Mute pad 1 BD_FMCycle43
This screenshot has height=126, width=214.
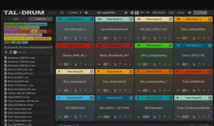[86, 117]
